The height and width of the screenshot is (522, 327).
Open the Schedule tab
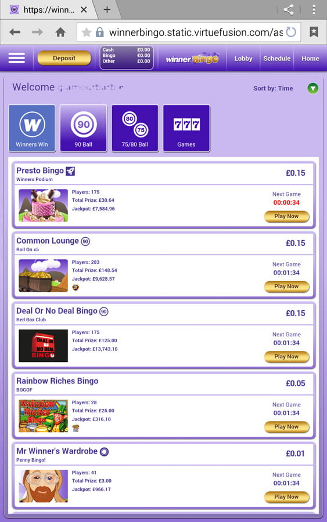click(276, 58)
